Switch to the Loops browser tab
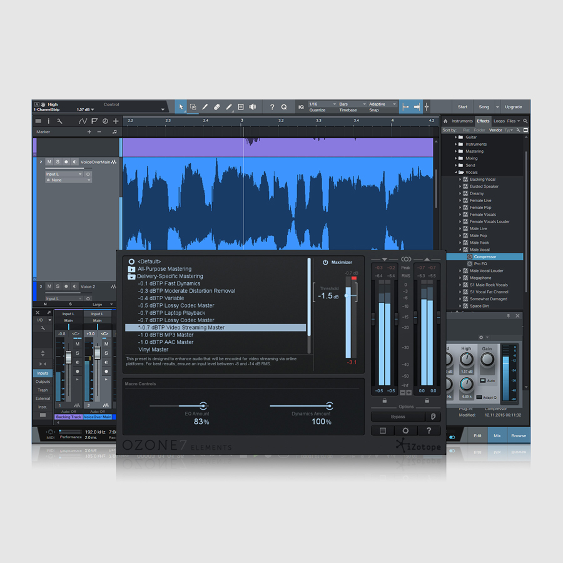Screen dimensions: 563x563 [x=499, y=121]
